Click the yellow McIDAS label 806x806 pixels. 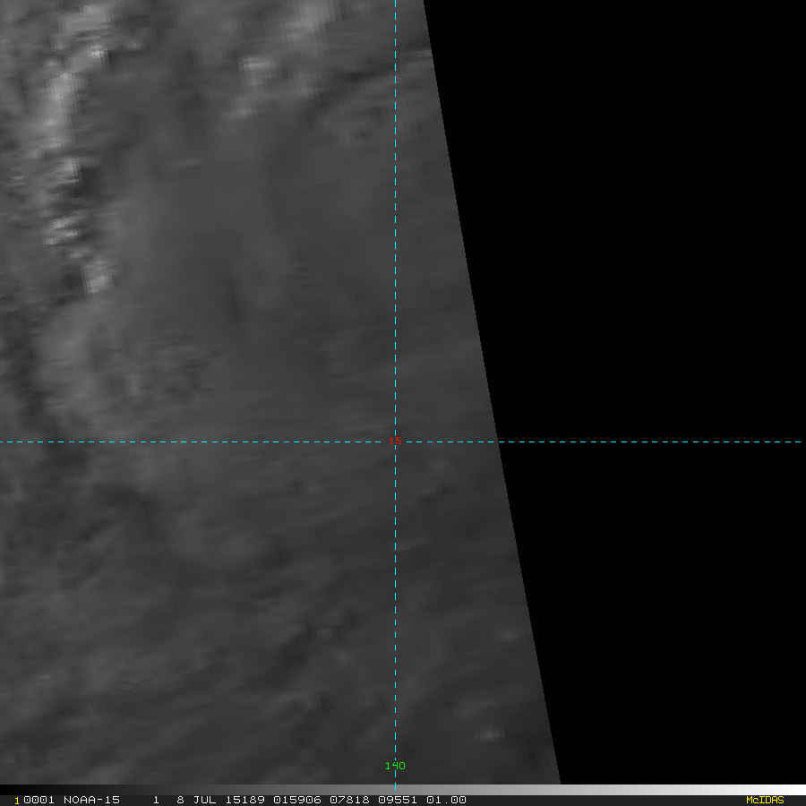tap(764, 800)
